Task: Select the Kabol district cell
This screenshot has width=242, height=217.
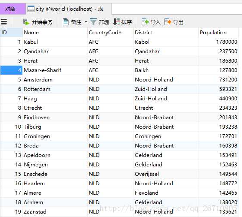Action: pos(166,42)
